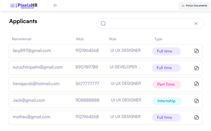Select Internship badge for Jack

pyautogui.click(x=166, y=101)
